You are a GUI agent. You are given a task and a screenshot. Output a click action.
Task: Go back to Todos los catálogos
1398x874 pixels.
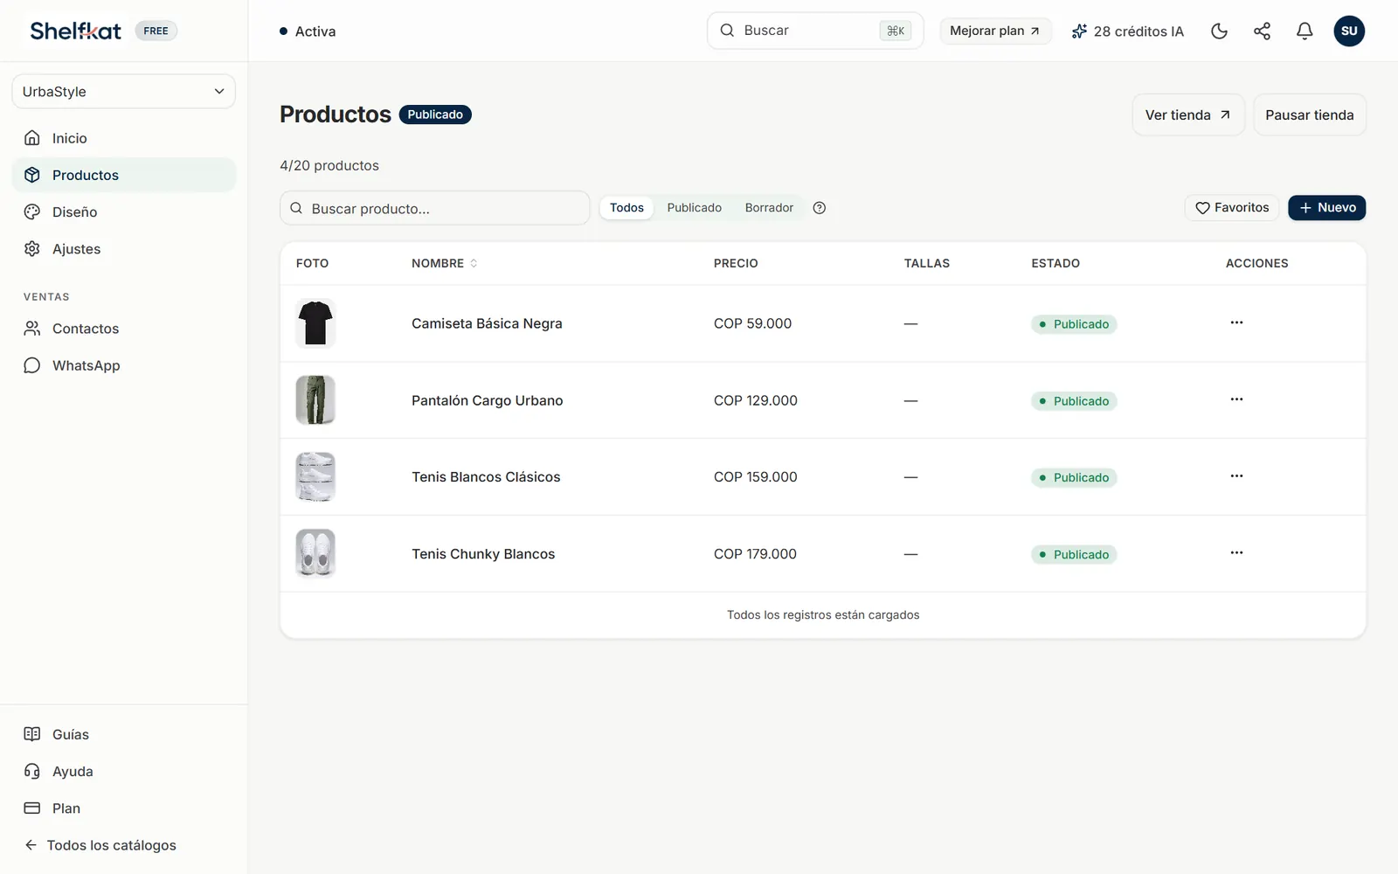pyautogui.click(x=101, y=845)
